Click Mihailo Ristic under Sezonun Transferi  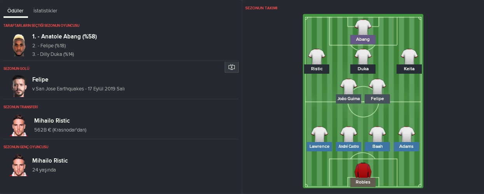pos(52,121)
